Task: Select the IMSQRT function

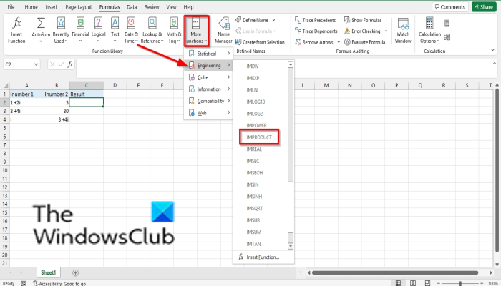Action: pos(255,209)
